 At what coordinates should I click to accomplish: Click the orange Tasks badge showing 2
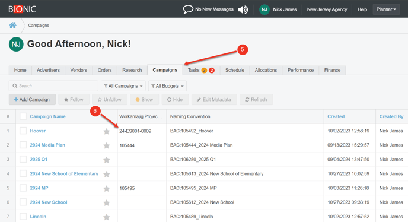coord(204,71)
